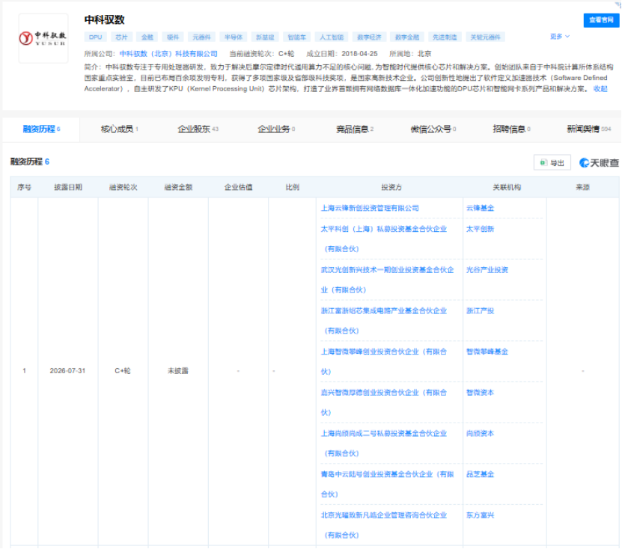
Task: Select the 先进制造 tag
Action: coord(445,37)
